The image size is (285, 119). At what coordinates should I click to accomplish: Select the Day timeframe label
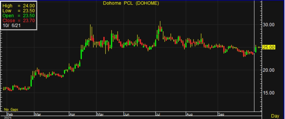[x=275, y=116]
